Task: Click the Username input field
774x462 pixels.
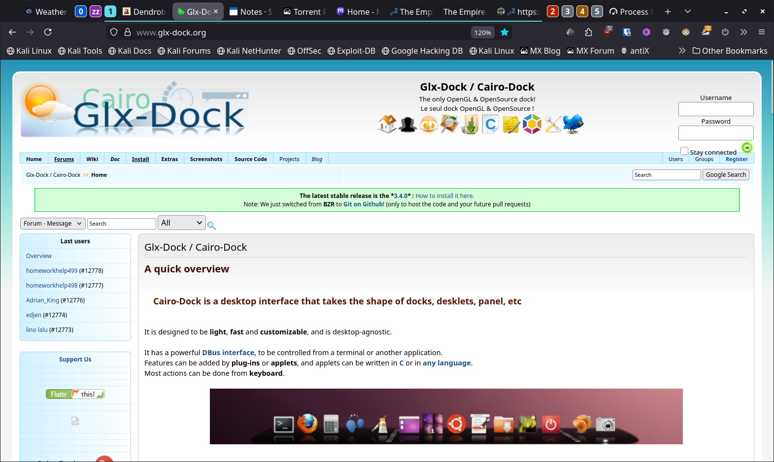Action: [715, 109]
